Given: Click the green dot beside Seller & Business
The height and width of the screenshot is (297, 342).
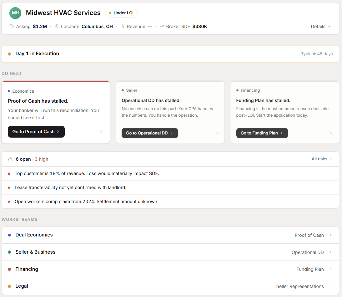Looking at the screenshot, I should [x=9, y=252].
